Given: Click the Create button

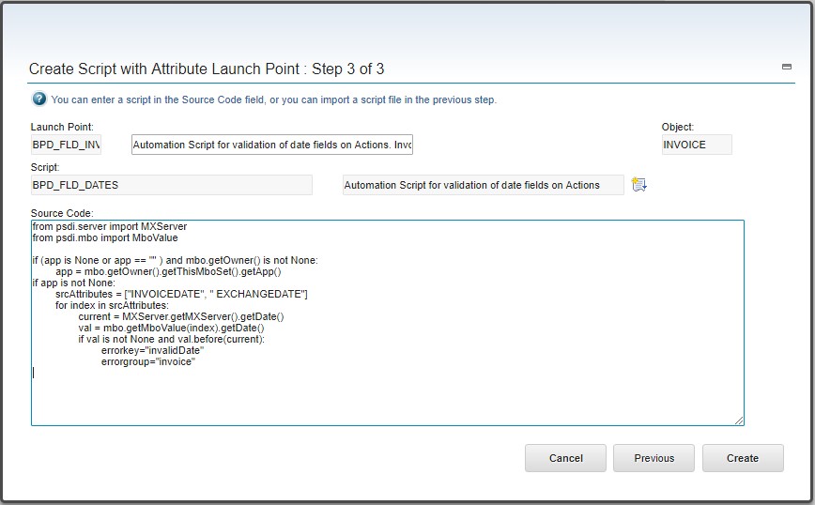Looking at the screenshot, I should 743,458.
